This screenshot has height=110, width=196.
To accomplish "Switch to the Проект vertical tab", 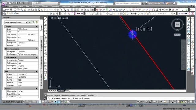I will (41, 28).
